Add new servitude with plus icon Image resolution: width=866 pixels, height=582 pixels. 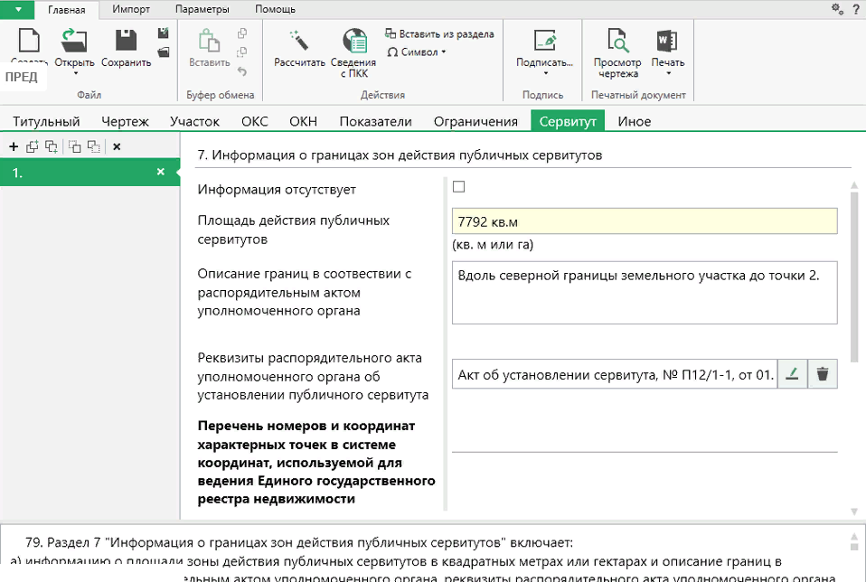14,146
